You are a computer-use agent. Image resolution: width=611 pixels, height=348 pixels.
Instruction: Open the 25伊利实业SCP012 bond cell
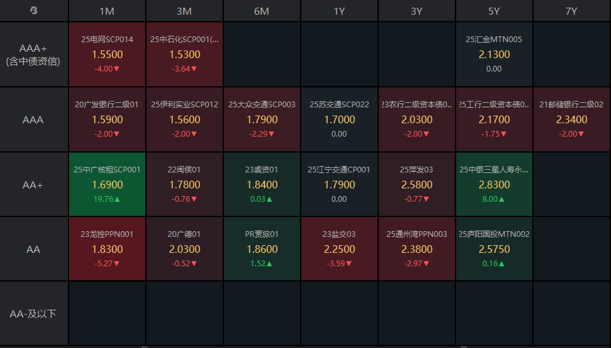[184, 119]
